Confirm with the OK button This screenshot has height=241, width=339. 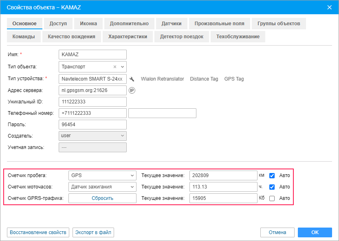coord(315,232)
